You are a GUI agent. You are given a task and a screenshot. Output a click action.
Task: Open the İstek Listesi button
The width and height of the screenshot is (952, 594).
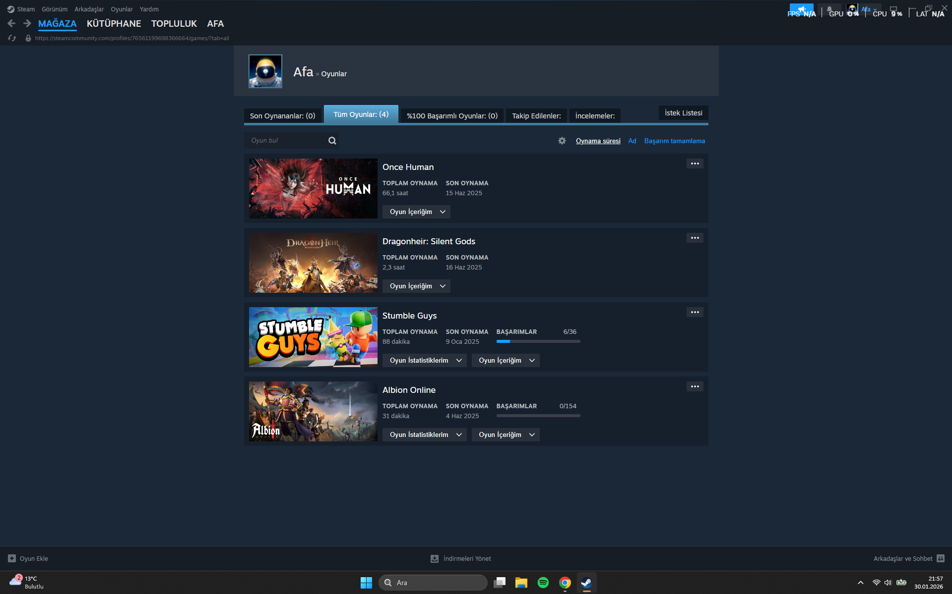tap(684, 113)
